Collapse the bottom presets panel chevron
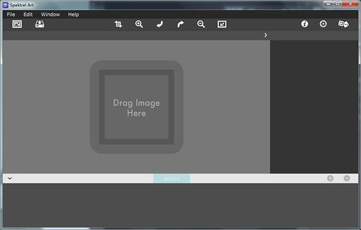This screenshot has height=230, width=361. pyautogui.click(x=10, y=178)
